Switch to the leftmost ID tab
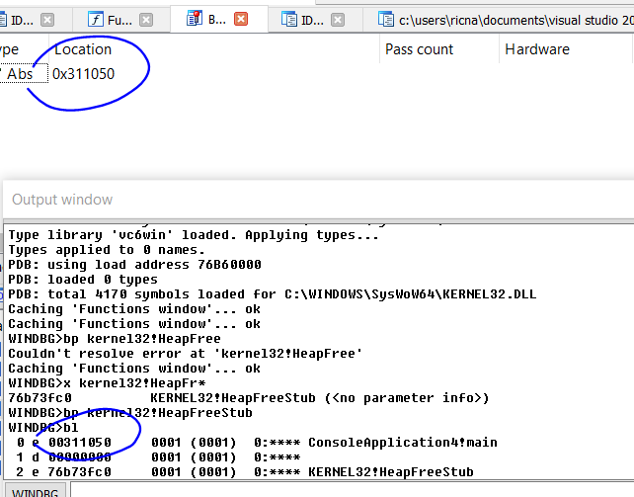634x497 pixels. pyautogui.click(x=20, y=20)
